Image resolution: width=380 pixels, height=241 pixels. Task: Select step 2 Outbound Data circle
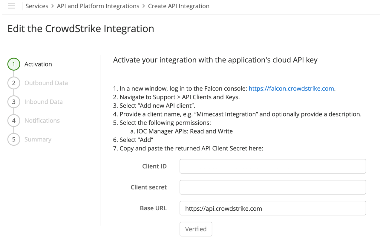pyautogui.click(x=13, y=83)
